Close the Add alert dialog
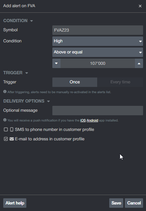Screen dimensions: 146x211 click(x=140, y=6)
